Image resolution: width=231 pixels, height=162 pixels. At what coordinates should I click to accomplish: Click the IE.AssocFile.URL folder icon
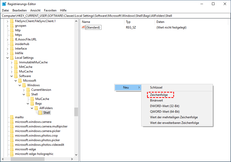12,39
